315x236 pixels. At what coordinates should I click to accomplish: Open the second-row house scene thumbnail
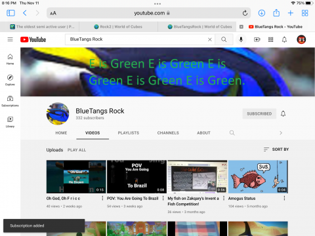pos(136,229)
